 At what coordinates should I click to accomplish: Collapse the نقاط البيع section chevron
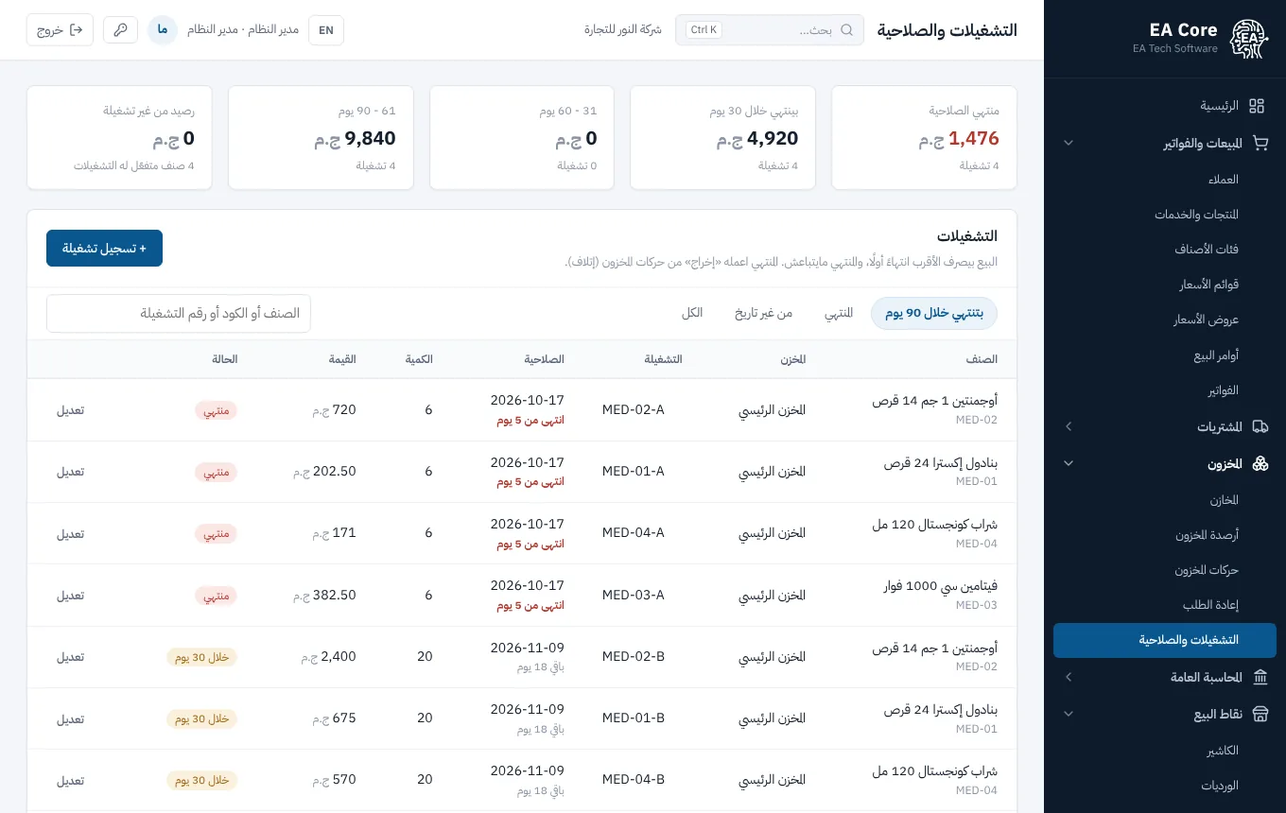(x=1069, y=715)
